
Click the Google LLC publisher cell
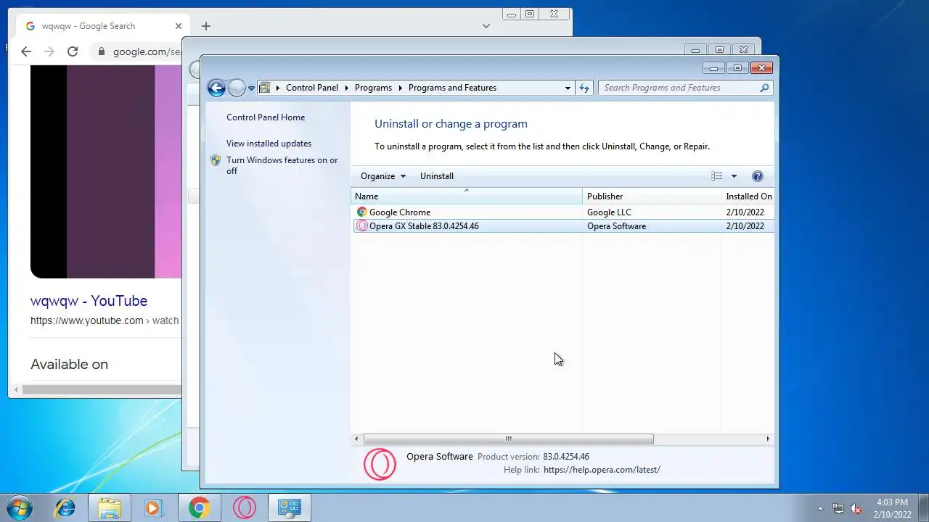tap(609, 212)
